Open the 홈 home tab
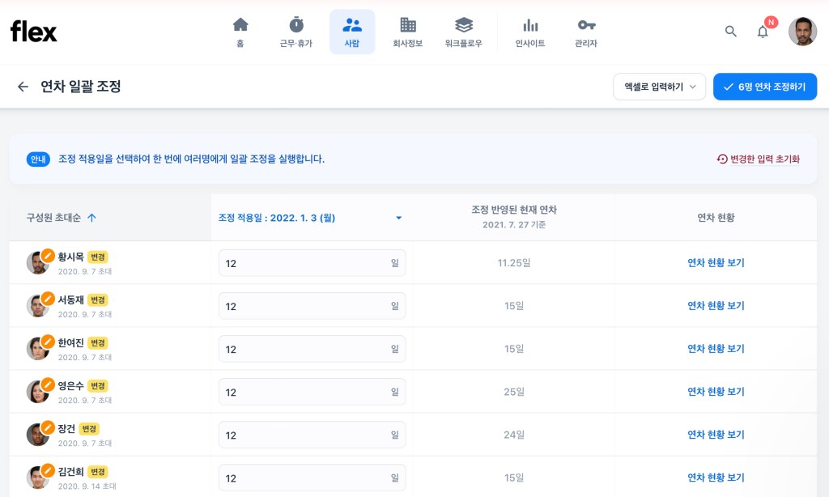829x497 pixels. (240, 32)
